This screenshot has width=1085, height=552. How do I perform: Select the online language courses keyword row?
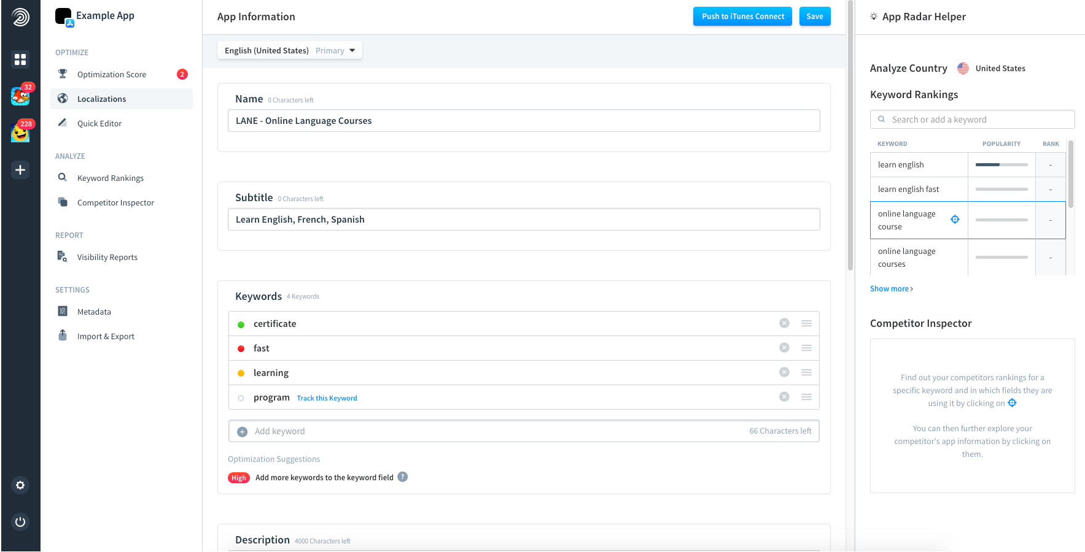tap(968, 258)
